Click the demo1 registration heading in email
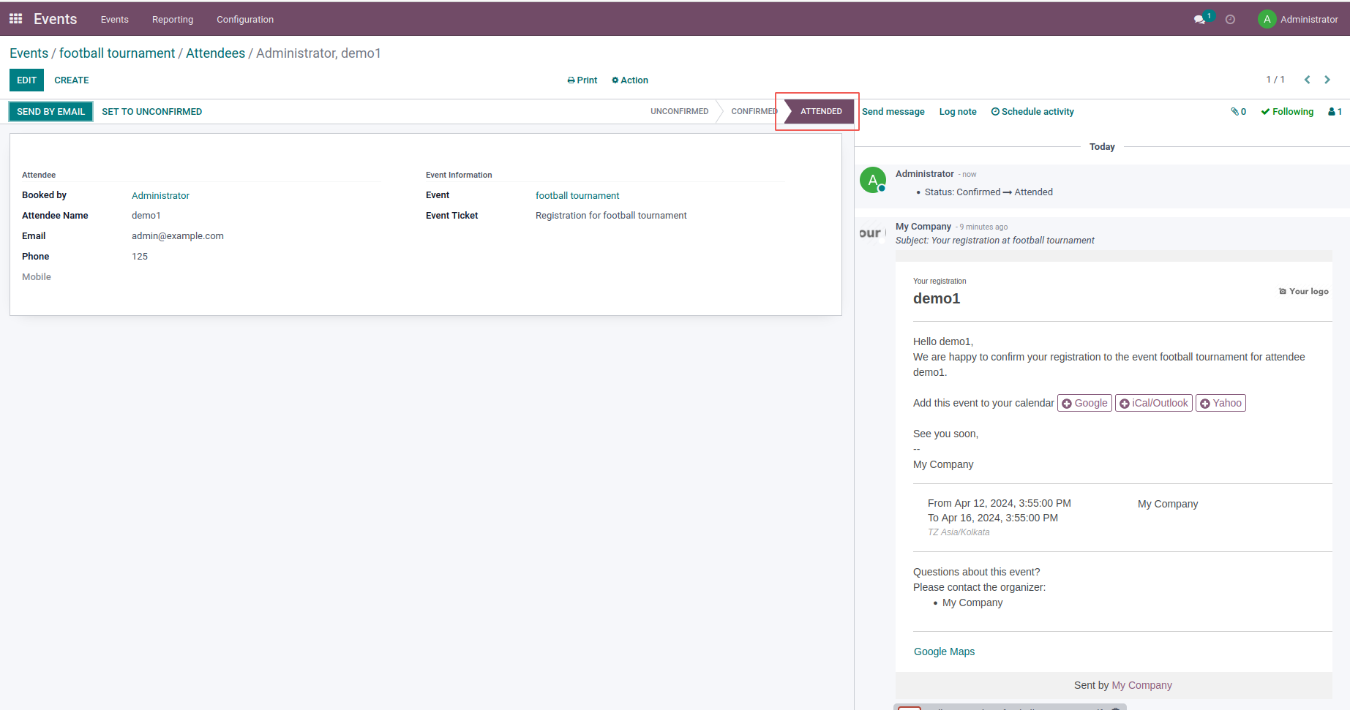Image resolution: width=1350 pixels, height=710 pixels. (x=937, y=298)
